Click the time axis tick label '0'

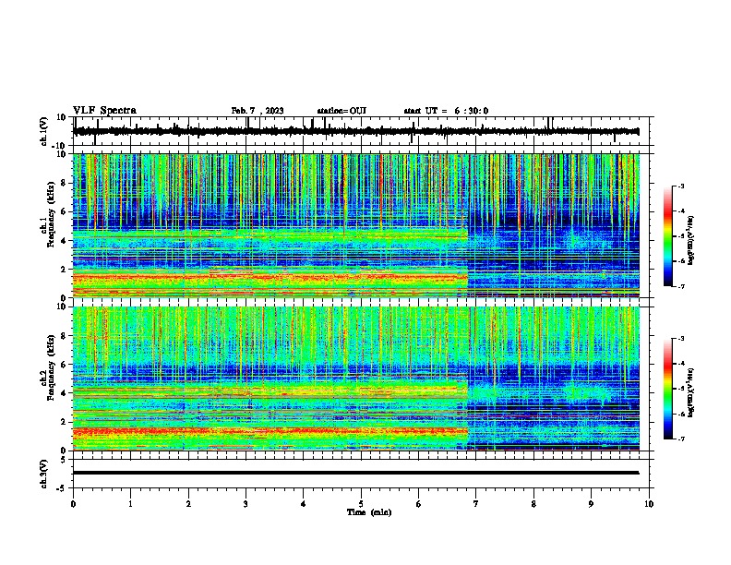pos(73,504)
